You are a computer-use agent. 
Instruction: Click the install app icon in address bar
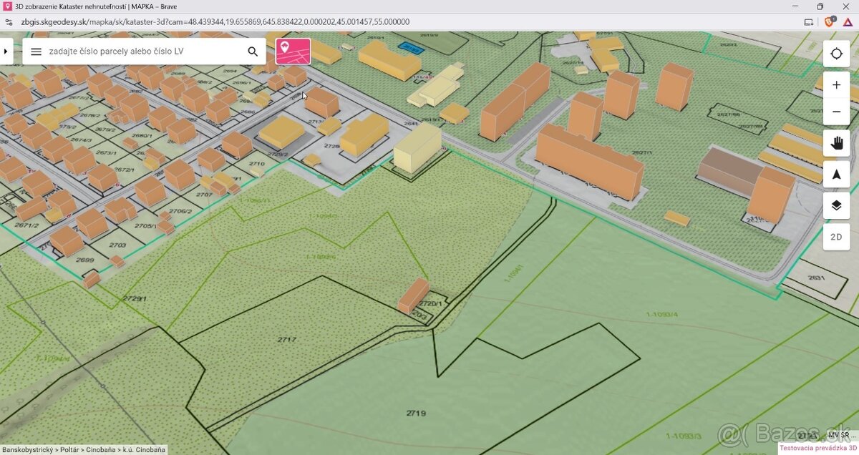coord(808,21)
